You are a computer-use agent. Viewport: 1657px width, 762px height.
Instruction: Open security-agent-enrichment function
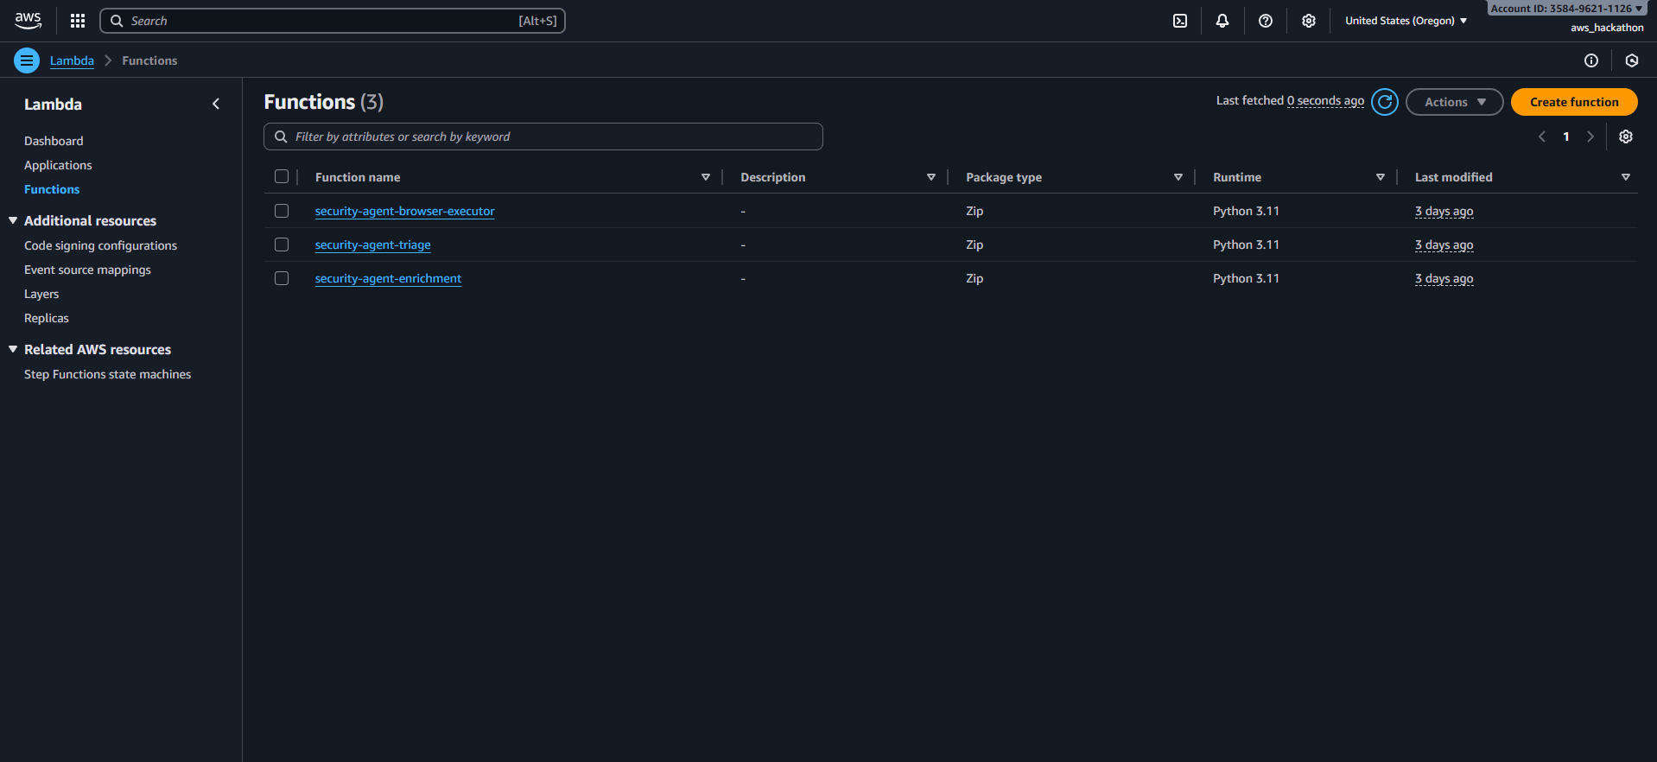pyautogui.click(x=388, y=278)
